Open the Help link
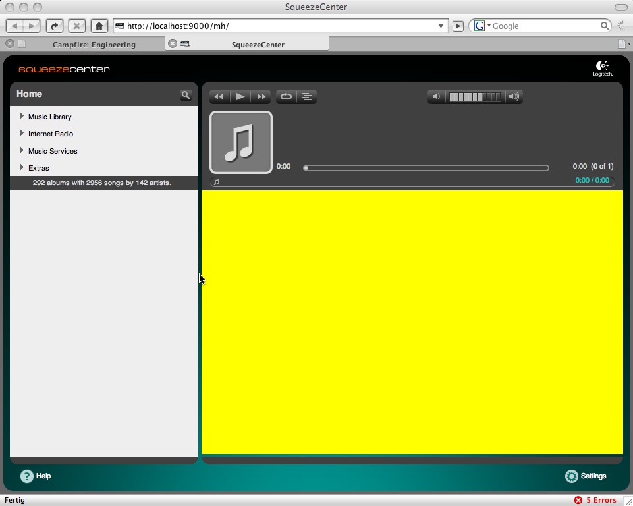This screenshot has width=633, height=506. 36,476
